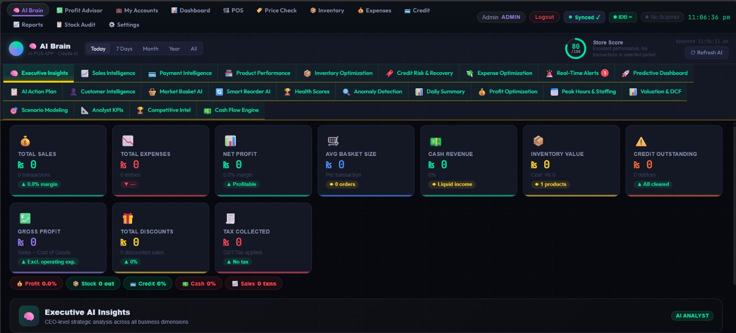Screen dimensions: 736x333
Task: Click the Tax Collected receipt icon
Action: [230, 218]
